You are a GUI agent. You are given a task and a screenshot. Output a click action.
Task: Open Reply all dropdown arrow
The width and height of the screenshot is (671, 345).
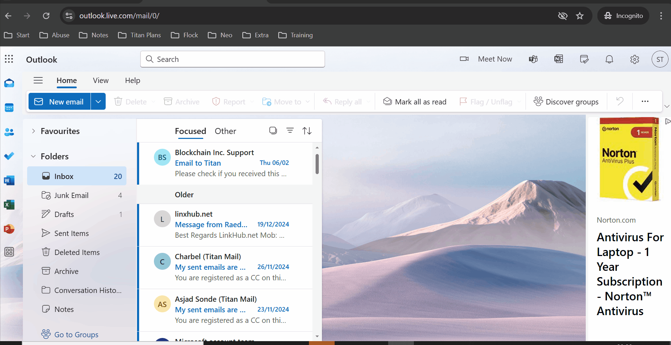pyautogui.click(x=368, y=102)
